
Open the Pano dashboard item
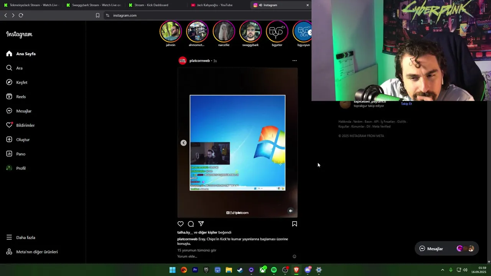tap(16, 154)
